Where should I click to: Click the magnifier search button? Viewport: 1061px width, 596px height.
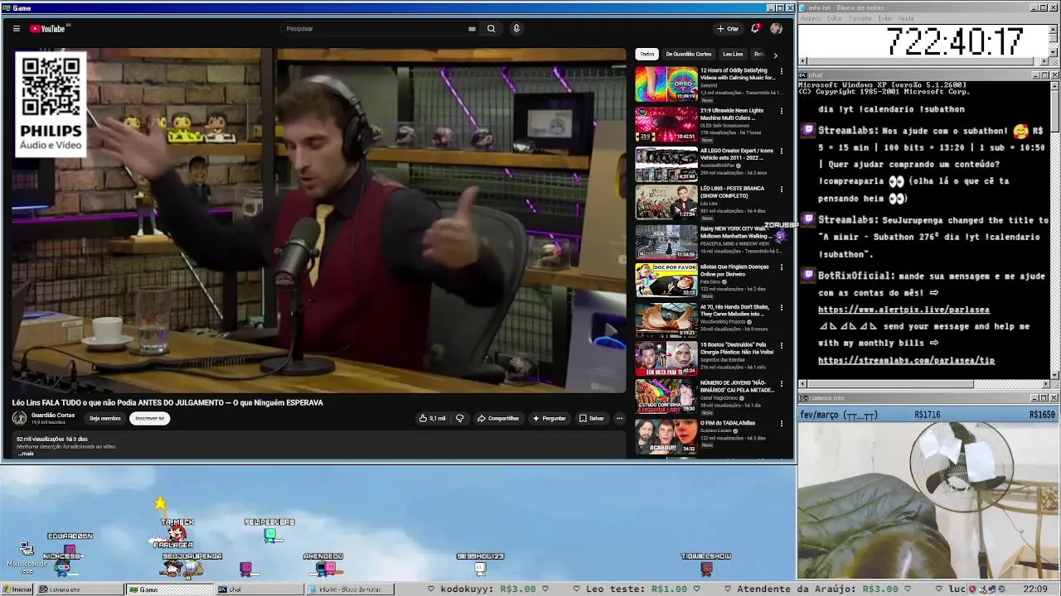(491, 28)
